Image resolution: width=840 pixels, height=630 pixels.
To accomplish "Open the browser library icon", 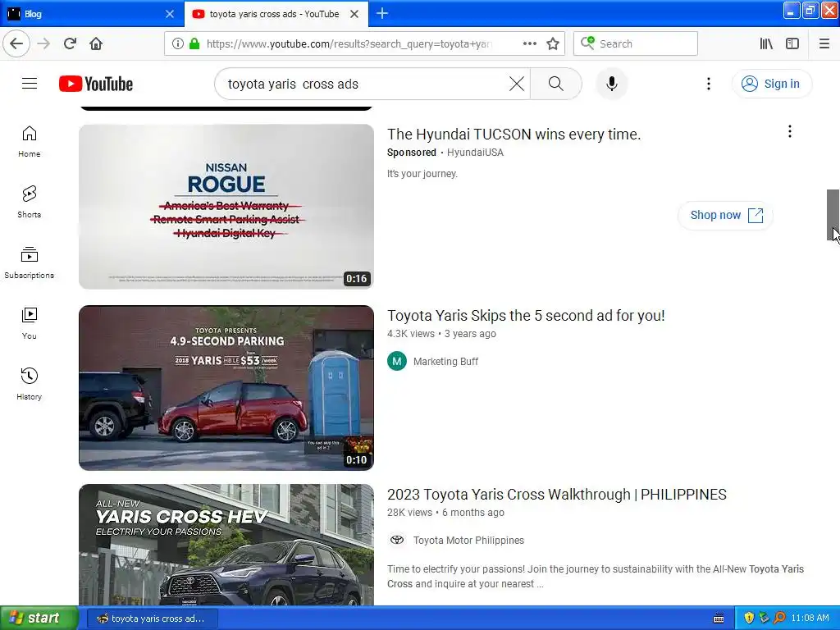I will [766, 43].
